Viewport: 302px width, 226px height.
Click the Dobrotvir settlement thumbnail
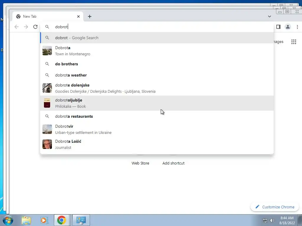(x=47, y=129)
